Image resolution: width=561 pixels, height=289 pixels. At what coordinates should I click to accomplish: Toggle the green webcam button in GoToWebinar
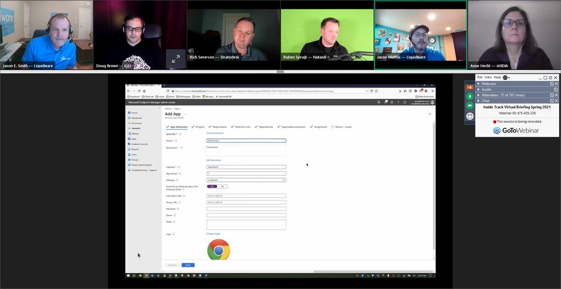tap(470, 106)
